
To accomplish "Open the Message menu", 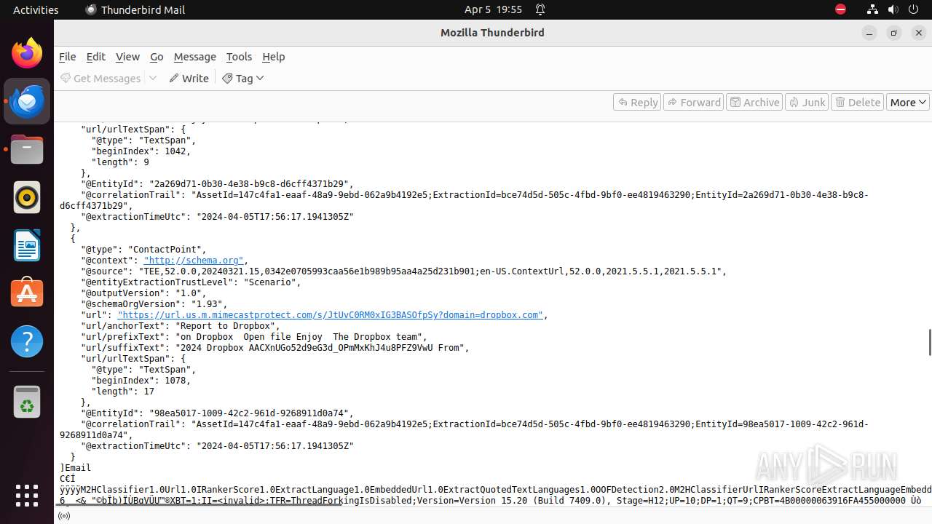I will pyautogui.click(x=194, y=56).
